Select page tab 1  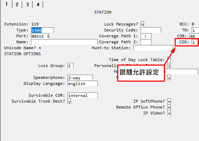(x=6, y=4)
